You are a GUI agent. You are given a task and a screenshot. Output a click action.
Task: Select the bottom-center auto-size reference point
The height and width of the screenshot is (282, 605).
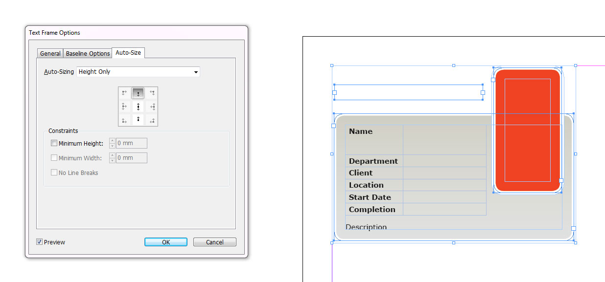point(138,120)
